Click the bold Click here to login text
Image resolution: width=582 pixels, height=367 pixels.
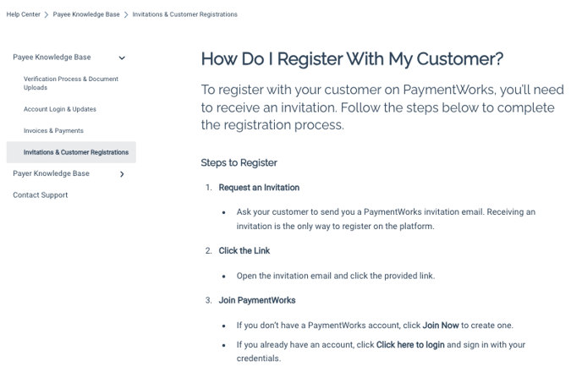pyautogui.click(x=410, y=345)
